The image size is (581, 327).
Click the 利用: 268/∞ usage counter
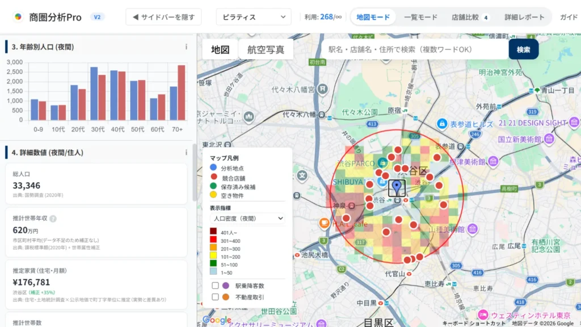click(323, 17)
